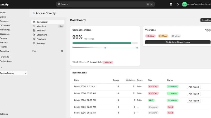The height and width of the screenshot is (118, 211).
Task: Click the 06:10 AM row completed status
Action: 172,93
